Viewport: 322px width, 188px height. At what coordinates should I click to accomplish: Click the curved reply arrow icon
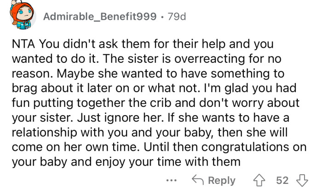tap(199, 180)
